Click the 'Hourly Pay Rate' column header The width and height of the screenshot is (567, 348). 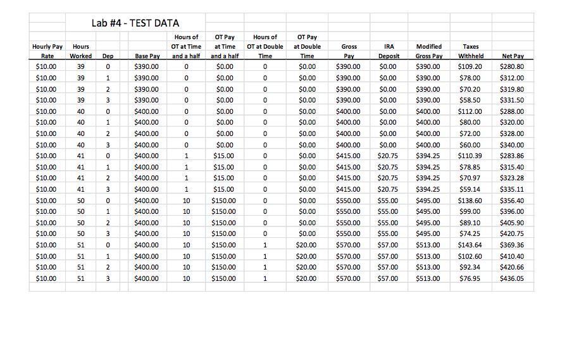(x=47, y=51)
